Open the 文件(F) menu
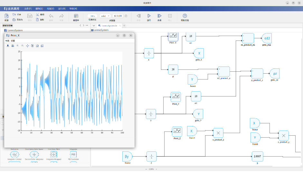 (28, 8)
